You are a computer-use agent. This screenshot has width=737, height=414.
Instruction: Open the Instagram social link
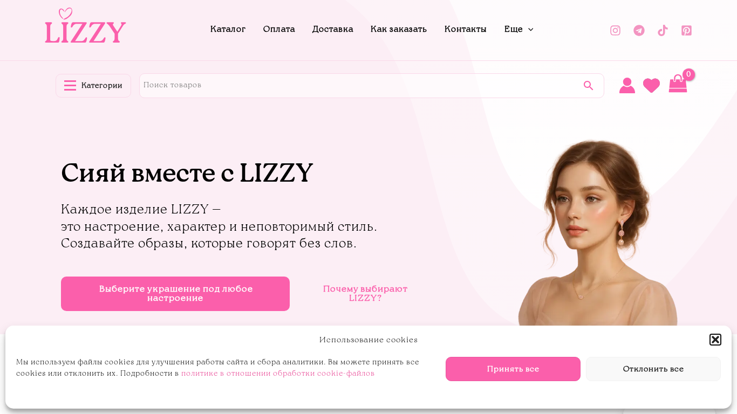click(615, 30)
